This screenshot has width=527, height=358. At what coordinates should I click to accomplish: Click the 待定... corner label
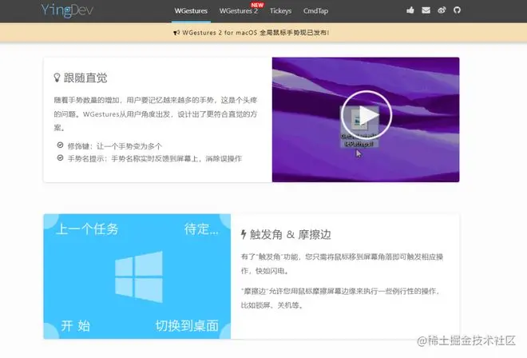pyautogui.click(x=202, y=229)
